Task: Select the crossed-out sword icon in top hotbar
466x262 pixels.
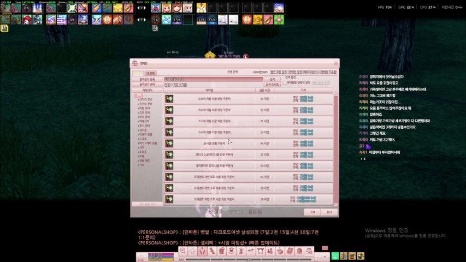Action: [x=83, y=8]
